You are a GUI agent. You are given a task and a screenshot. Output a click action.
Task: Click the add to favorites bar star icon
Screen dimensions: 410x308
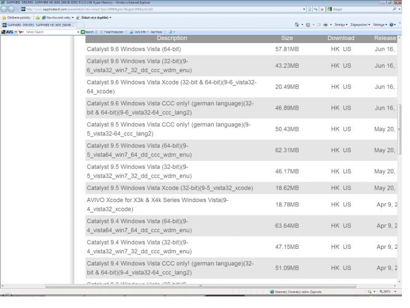[38, 17]
